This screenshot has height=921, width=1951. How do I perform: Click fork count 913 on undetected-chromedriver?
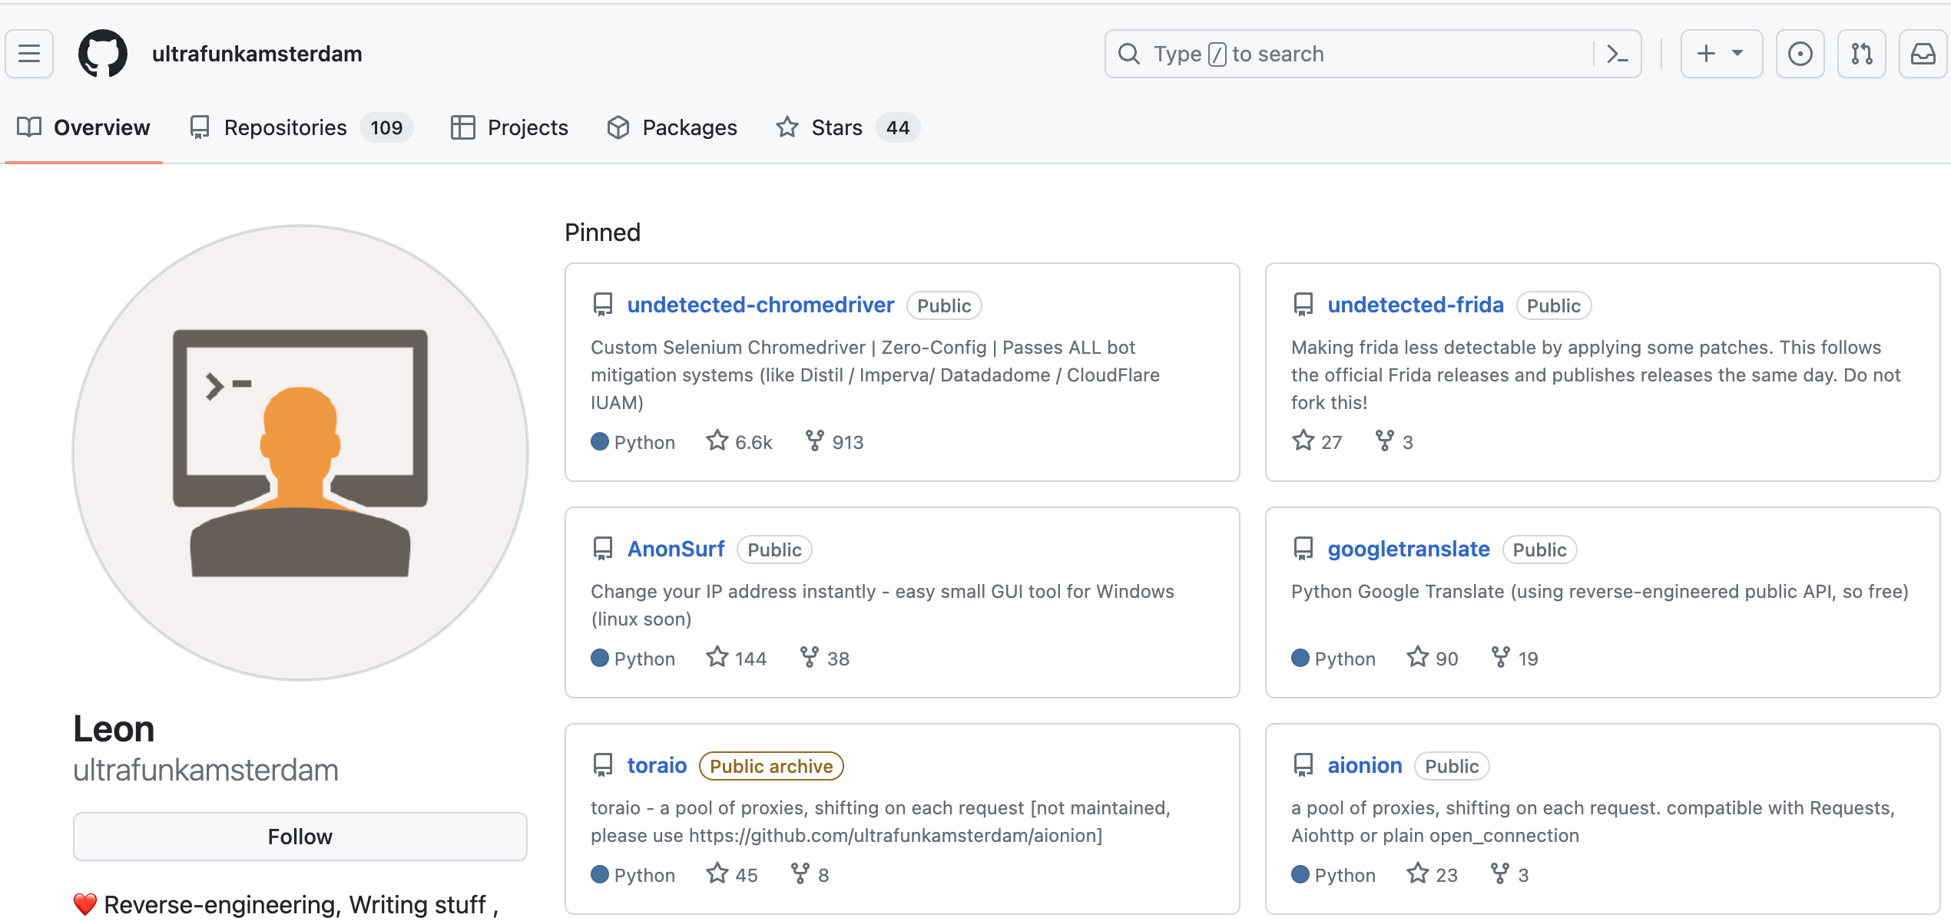point(835,442)
